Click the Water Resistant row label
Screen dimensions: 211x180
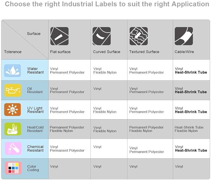(35, 70)
